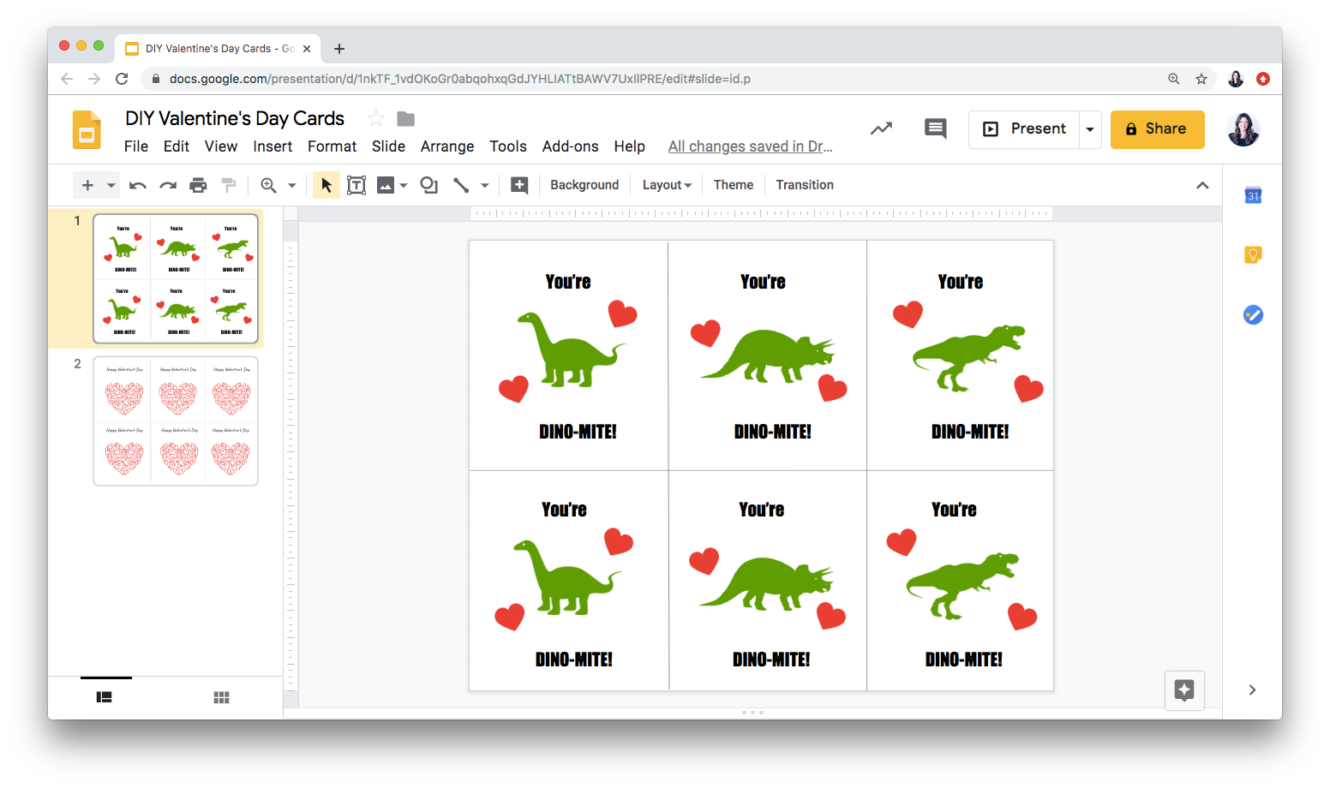The width and height of the screenshot is (1330, 788).
Task: Expand the insert image dropdown arrow
Action: [404, 185]
